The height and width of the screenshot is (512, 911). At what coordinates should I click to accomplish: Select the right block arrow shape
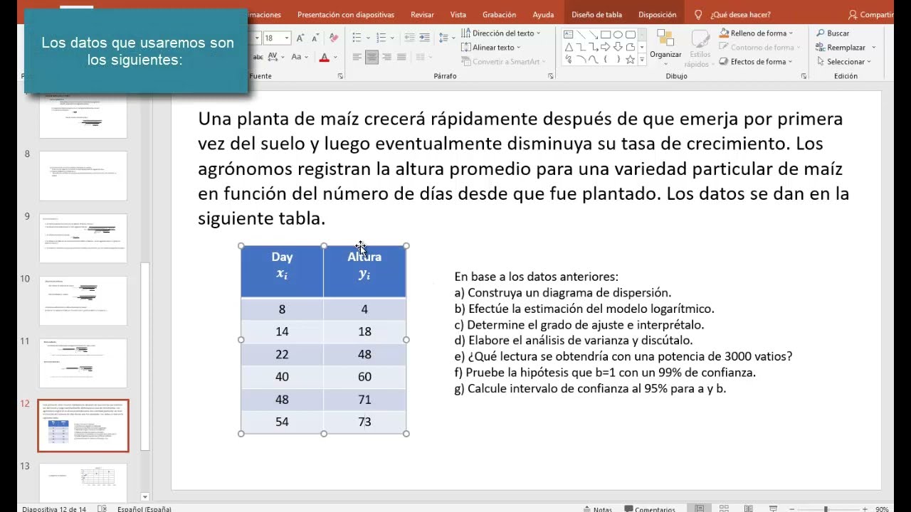pyautogui.click(x=605, y=47)
